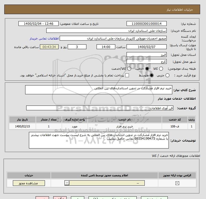Viewport: 206px width, 199px height.
Task: Click the response deadline date 1400/02/07
Action: (x=147, y=47)
